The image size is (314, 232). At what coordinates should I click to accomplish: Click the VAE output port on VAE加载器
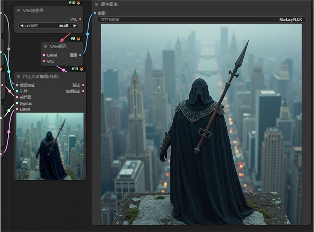tap(80, 19)
